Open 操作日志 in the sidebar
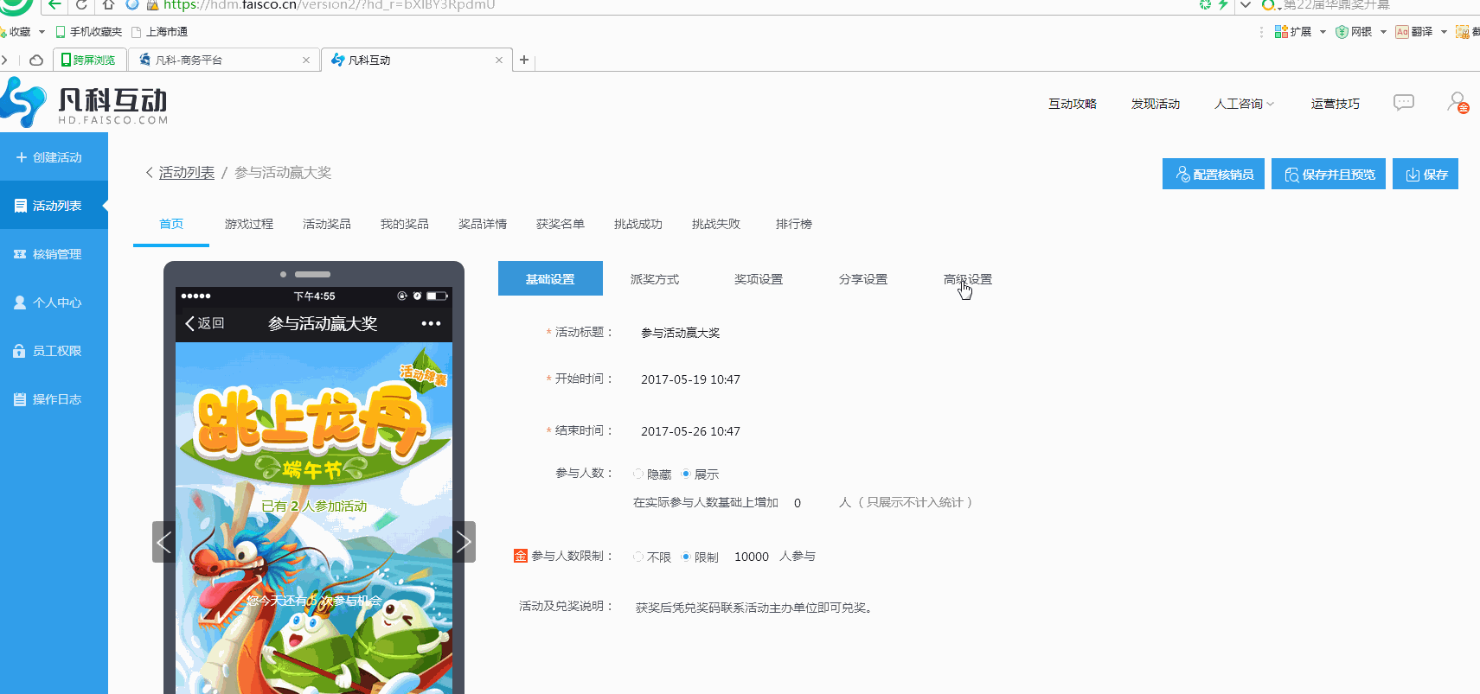 point(54,399)
